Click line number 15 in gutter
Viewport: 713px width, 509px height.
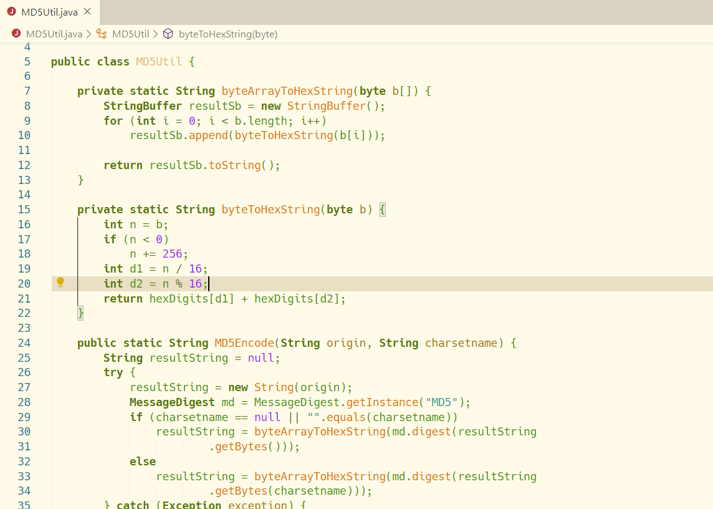[24, 210]
